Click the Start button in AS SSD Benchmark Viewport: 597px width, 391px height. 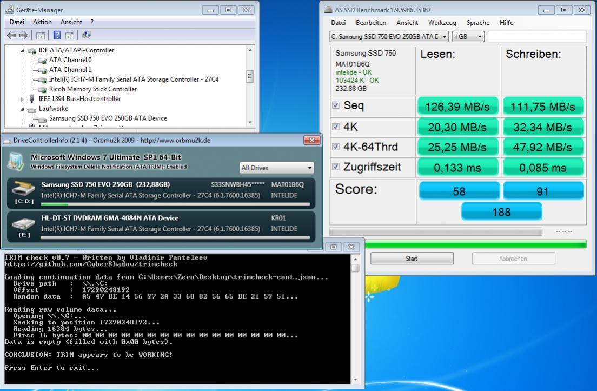pyautogui.click(x=412, y=259)
